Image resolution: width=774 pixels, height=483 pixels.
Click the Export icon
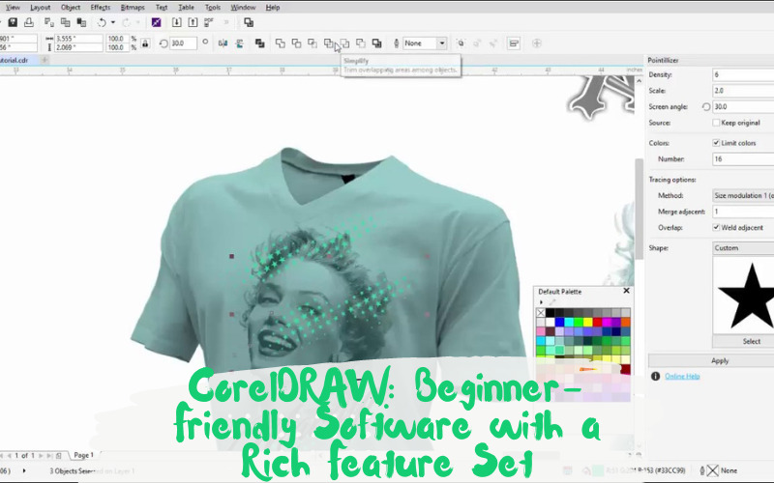[x=193, y=22]
